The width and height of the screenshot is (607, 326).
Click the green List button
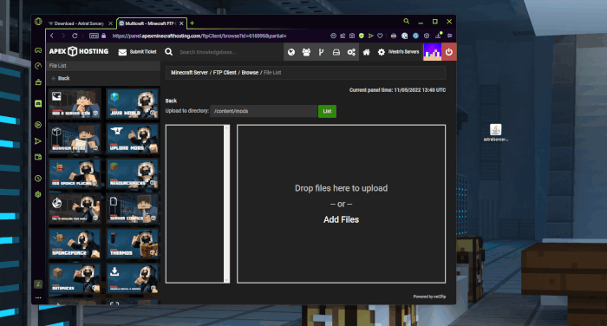[327, 111]
